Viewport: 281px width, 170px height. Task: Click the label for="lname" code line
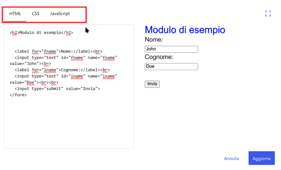[62, 70]
